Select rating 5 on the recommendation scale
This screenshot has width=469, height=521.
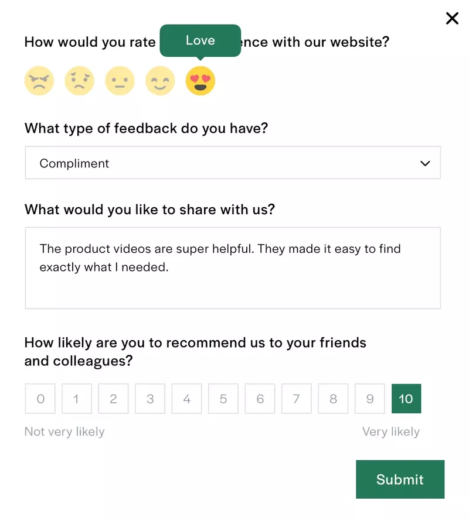[x=223, y=399]
